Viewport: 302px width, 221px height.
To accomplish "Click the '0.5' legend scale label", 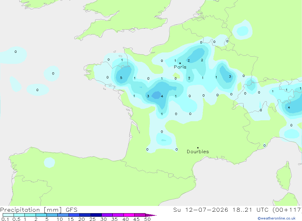I will (16, 219).
